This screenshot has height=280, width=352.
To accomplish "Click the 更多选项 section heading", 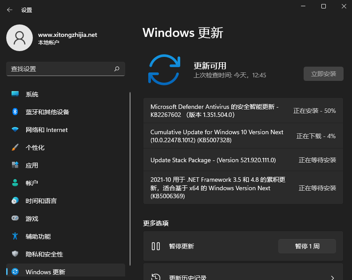I will pyautogui.click(x=155, y=223).
